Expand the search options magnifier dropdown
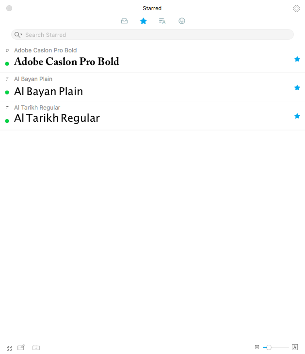The height and width of the screenshot is (354, 305). 18,35
